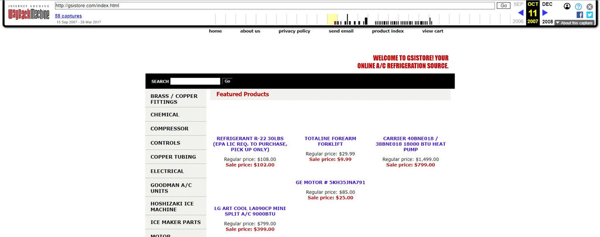Image resolution: width=600 pixels, height=237 pixels.
Task: Select the 2008 year in the timeline
Action: [x=547, y=22]
